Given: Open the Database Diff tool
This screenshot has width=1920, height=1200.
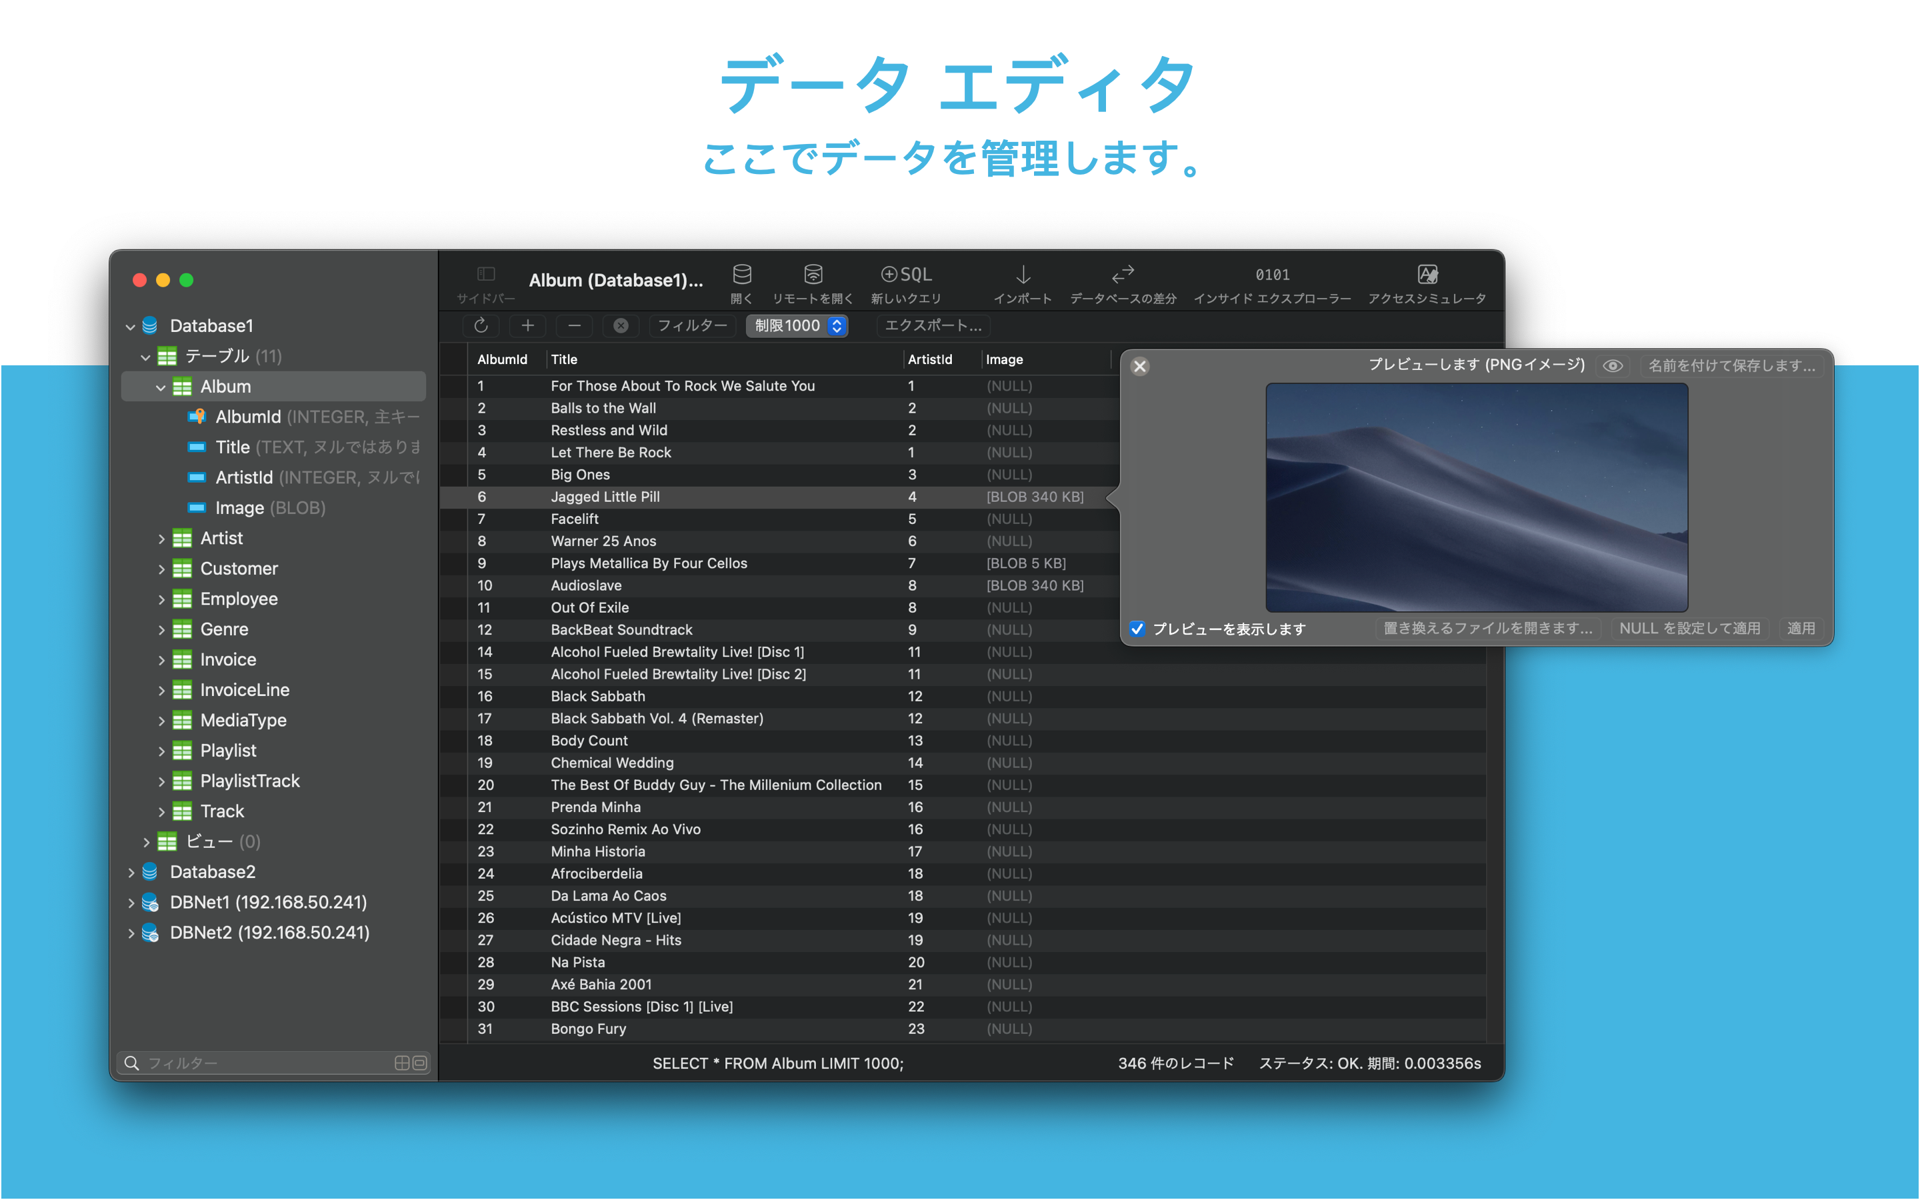Looking at the screenshot, I should coord(1123,275).
